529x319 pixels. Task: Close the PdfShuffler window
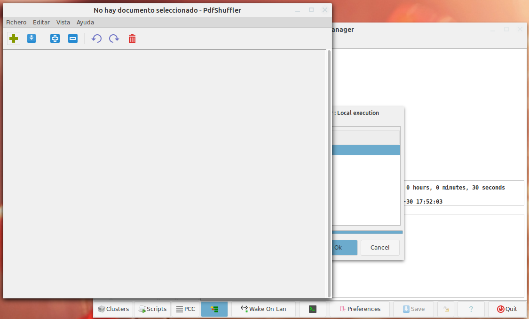[x=325, y=10]
